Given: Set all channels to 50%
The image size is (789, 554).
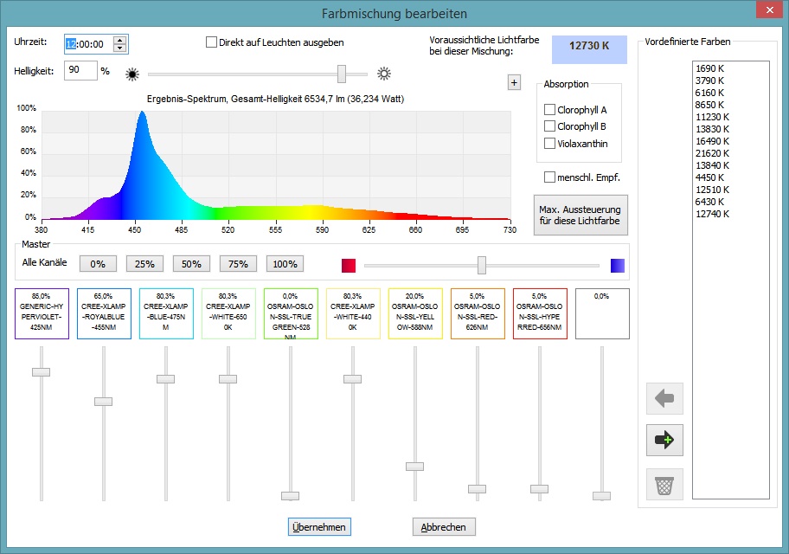Looking at the screenshot, I should click(191, 263).
